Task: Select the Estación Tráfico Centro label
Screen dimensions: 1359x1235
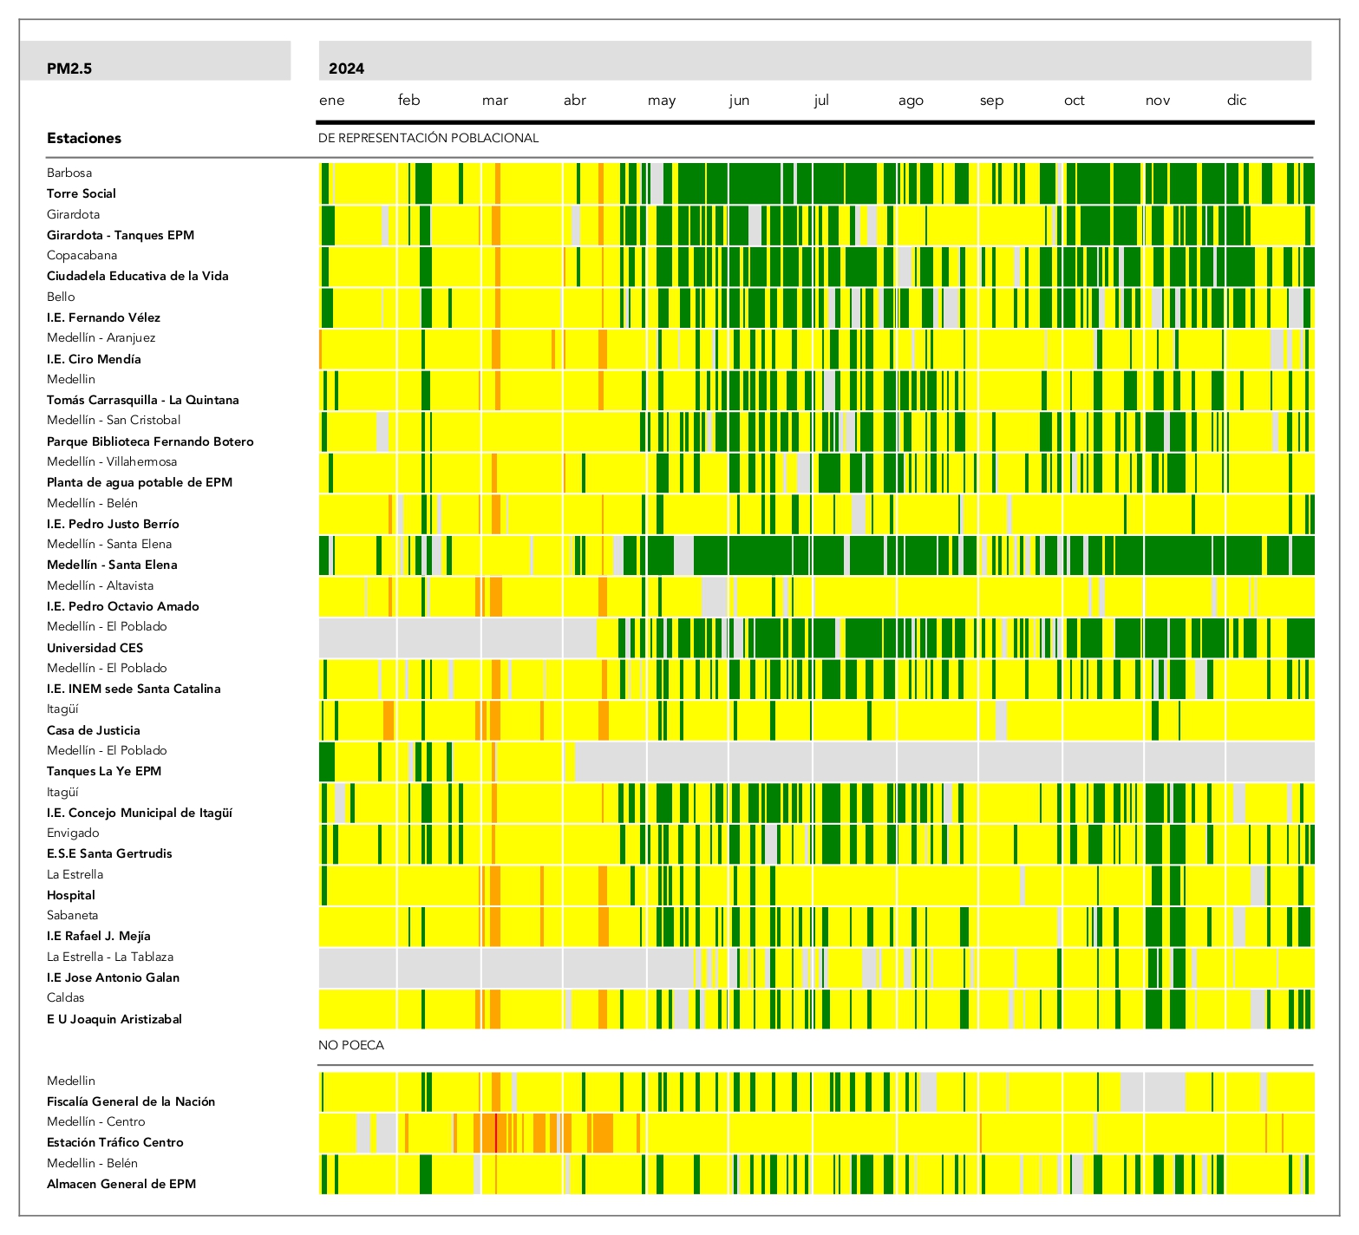Action: [x=115, y=1142]
